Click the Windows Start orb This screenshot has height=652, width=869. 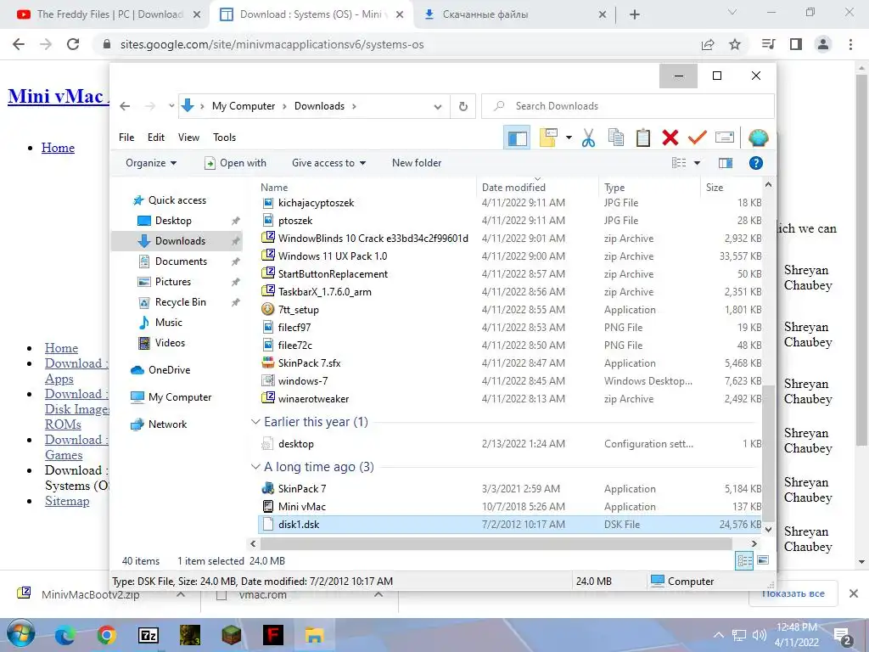click(20, 633)
